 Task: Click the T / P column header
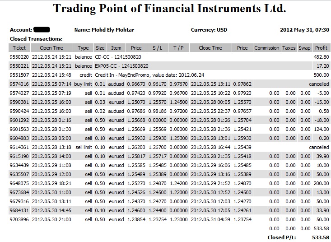(x=178, y=48)
